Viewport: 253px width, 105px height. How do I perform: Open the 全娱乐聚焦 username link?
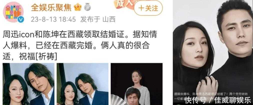click(51, 7)
